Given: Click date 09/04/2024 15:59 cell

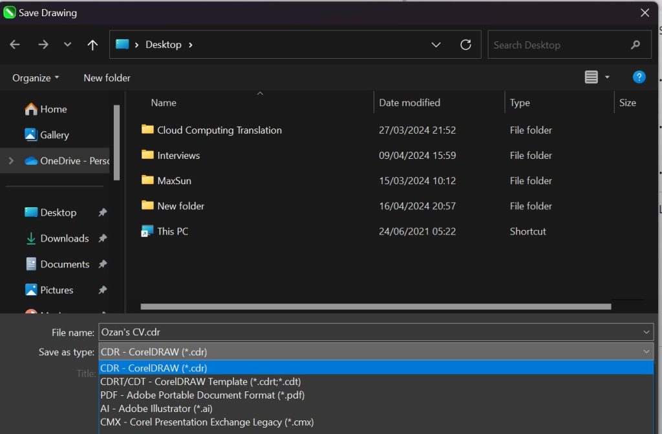Looking at the screenshot, I should (x=417, y=156).
